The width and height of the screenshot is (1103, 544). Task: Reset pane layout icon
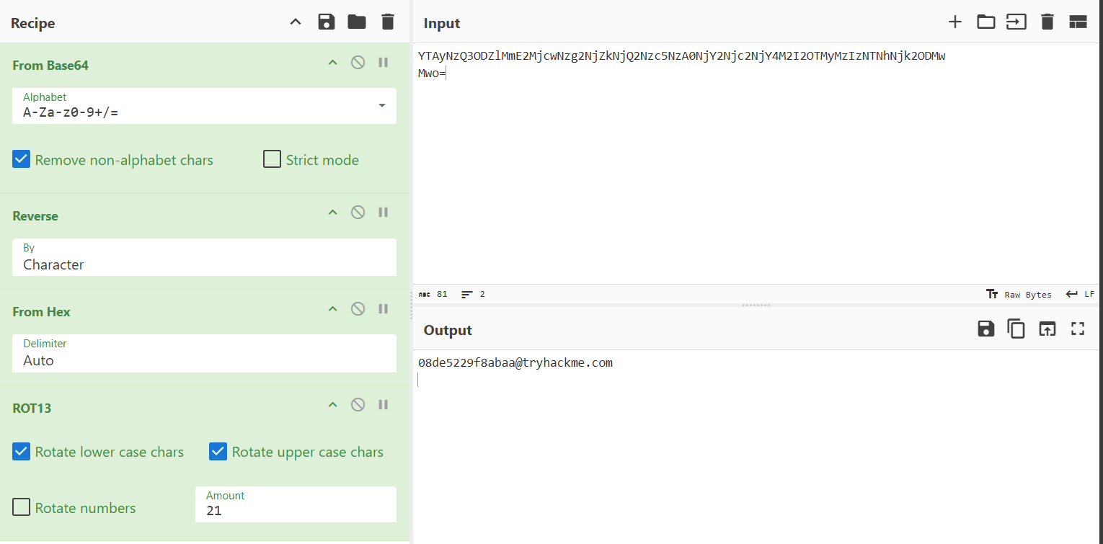(x=1078, y=22)
